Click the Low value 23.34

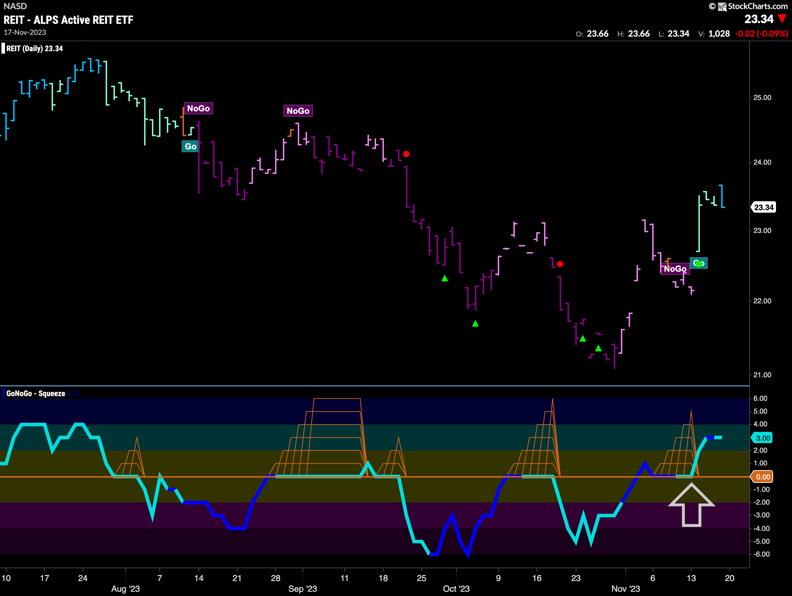679,34
